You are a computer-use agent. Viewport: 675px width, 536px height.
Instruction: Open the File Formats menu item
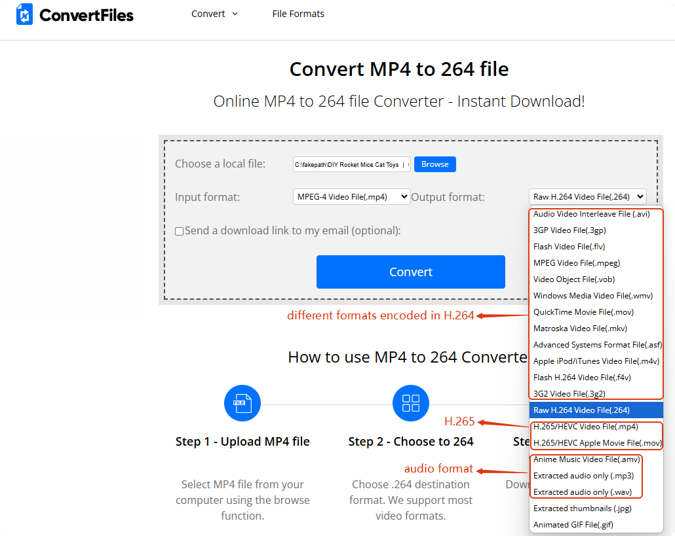tap(298, 14)
